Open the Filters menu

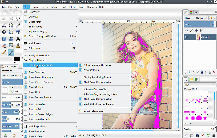pyautogui.click(x=73, y=7)
